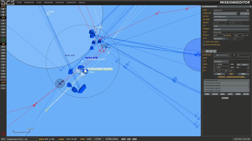Open the NATION dropdown USAF Aggressors
This screenshot has height=141, width=252.
231,17
